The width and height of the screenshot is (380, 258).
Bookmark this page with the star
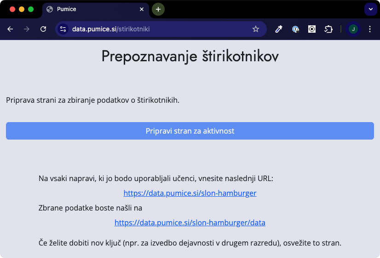(256, 29)
